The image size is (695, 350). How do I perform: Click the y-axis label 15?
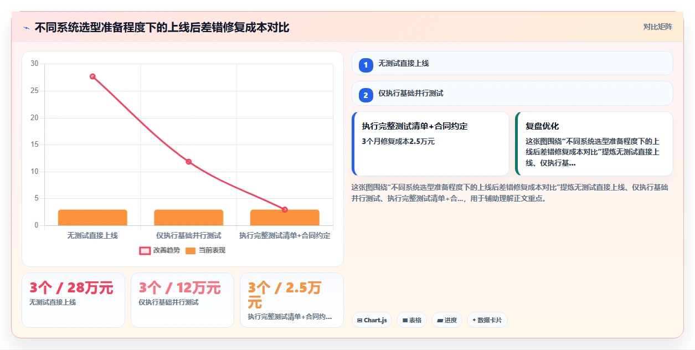(34, 145)
